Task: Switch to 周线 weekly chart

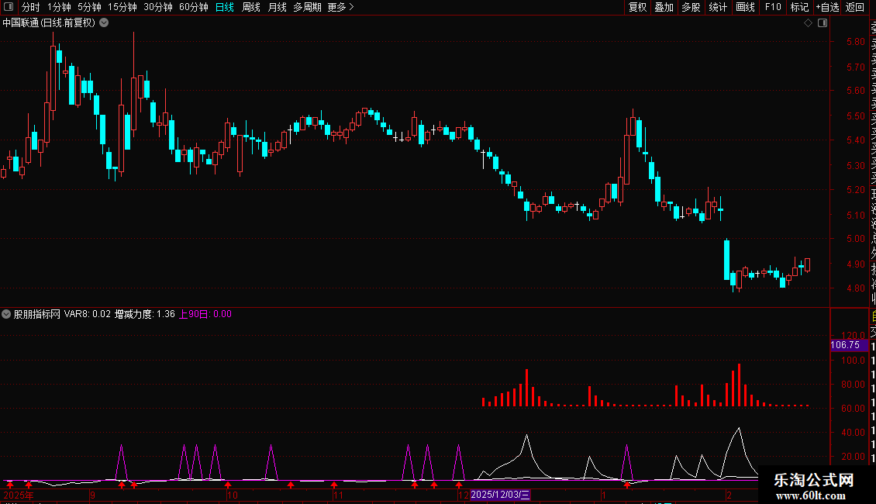Action: (251, 7)
